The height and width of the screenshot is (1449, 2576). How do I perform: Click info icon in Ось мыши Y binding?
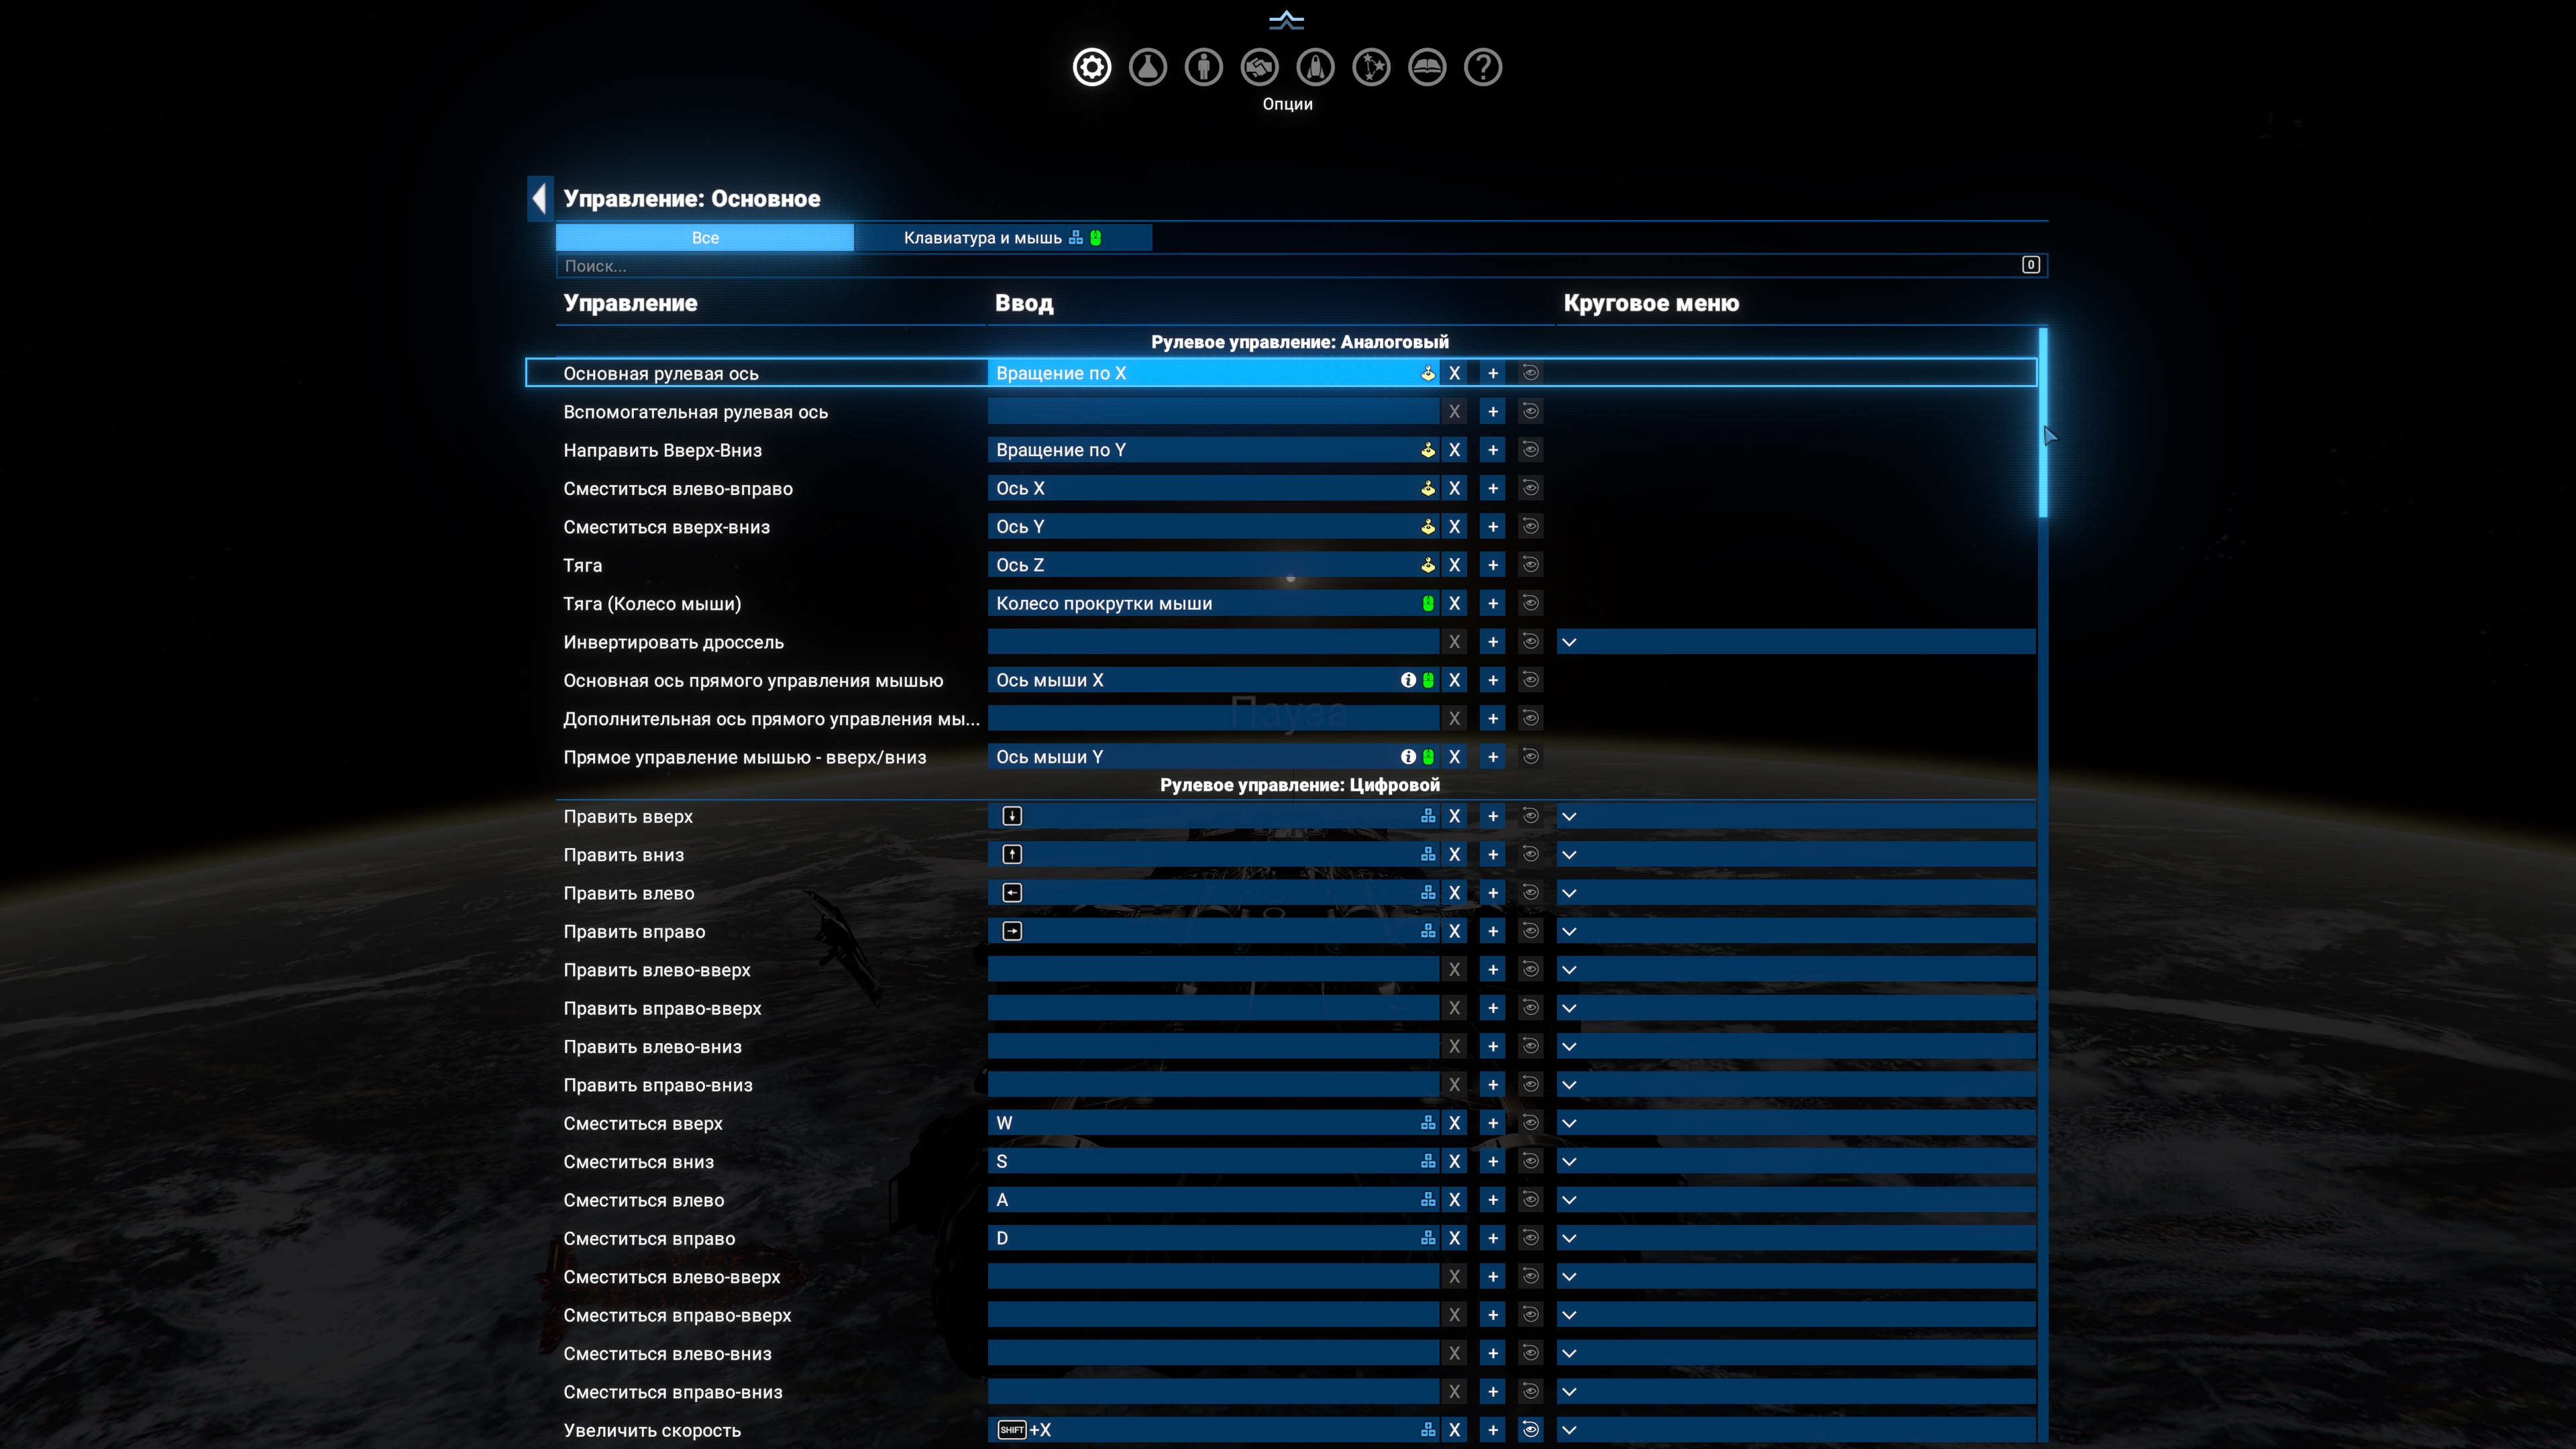point(1408,757)
